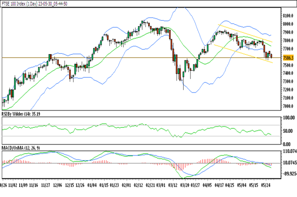This screenshot has width=297, height=197.
Task: Click the "RSI By Wilder (14): 35.19" label
Action: 21,114
